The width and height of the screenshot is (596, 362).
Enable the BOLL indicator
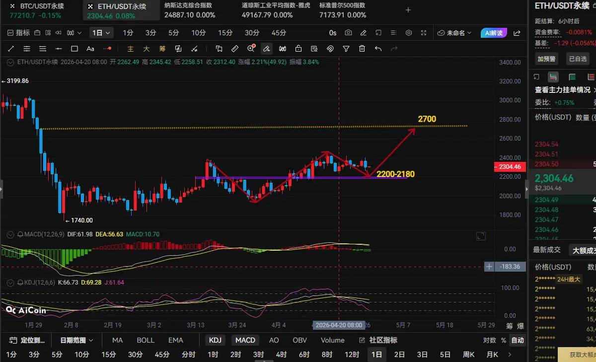coord(146,340)
